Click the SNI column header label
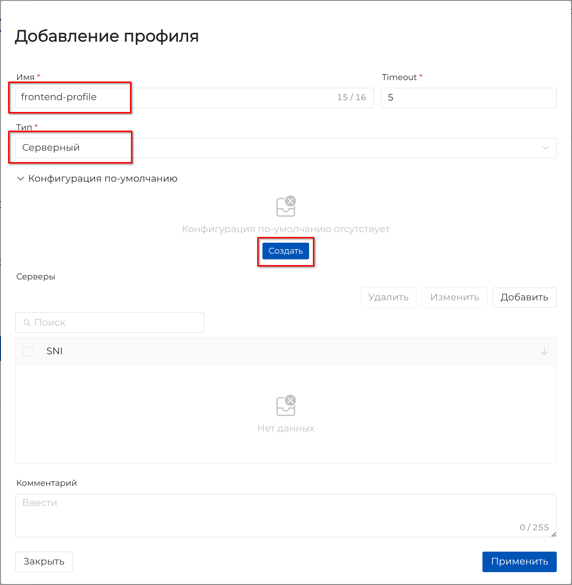Screen dimensions: 572x585 point(55,351)
